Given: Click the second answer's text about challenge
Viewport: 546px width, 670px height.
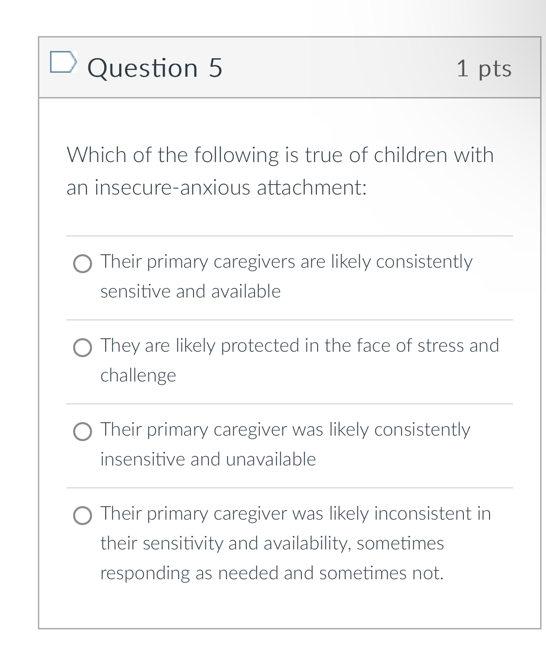Looking at the screenshot, I should (138, 375).
